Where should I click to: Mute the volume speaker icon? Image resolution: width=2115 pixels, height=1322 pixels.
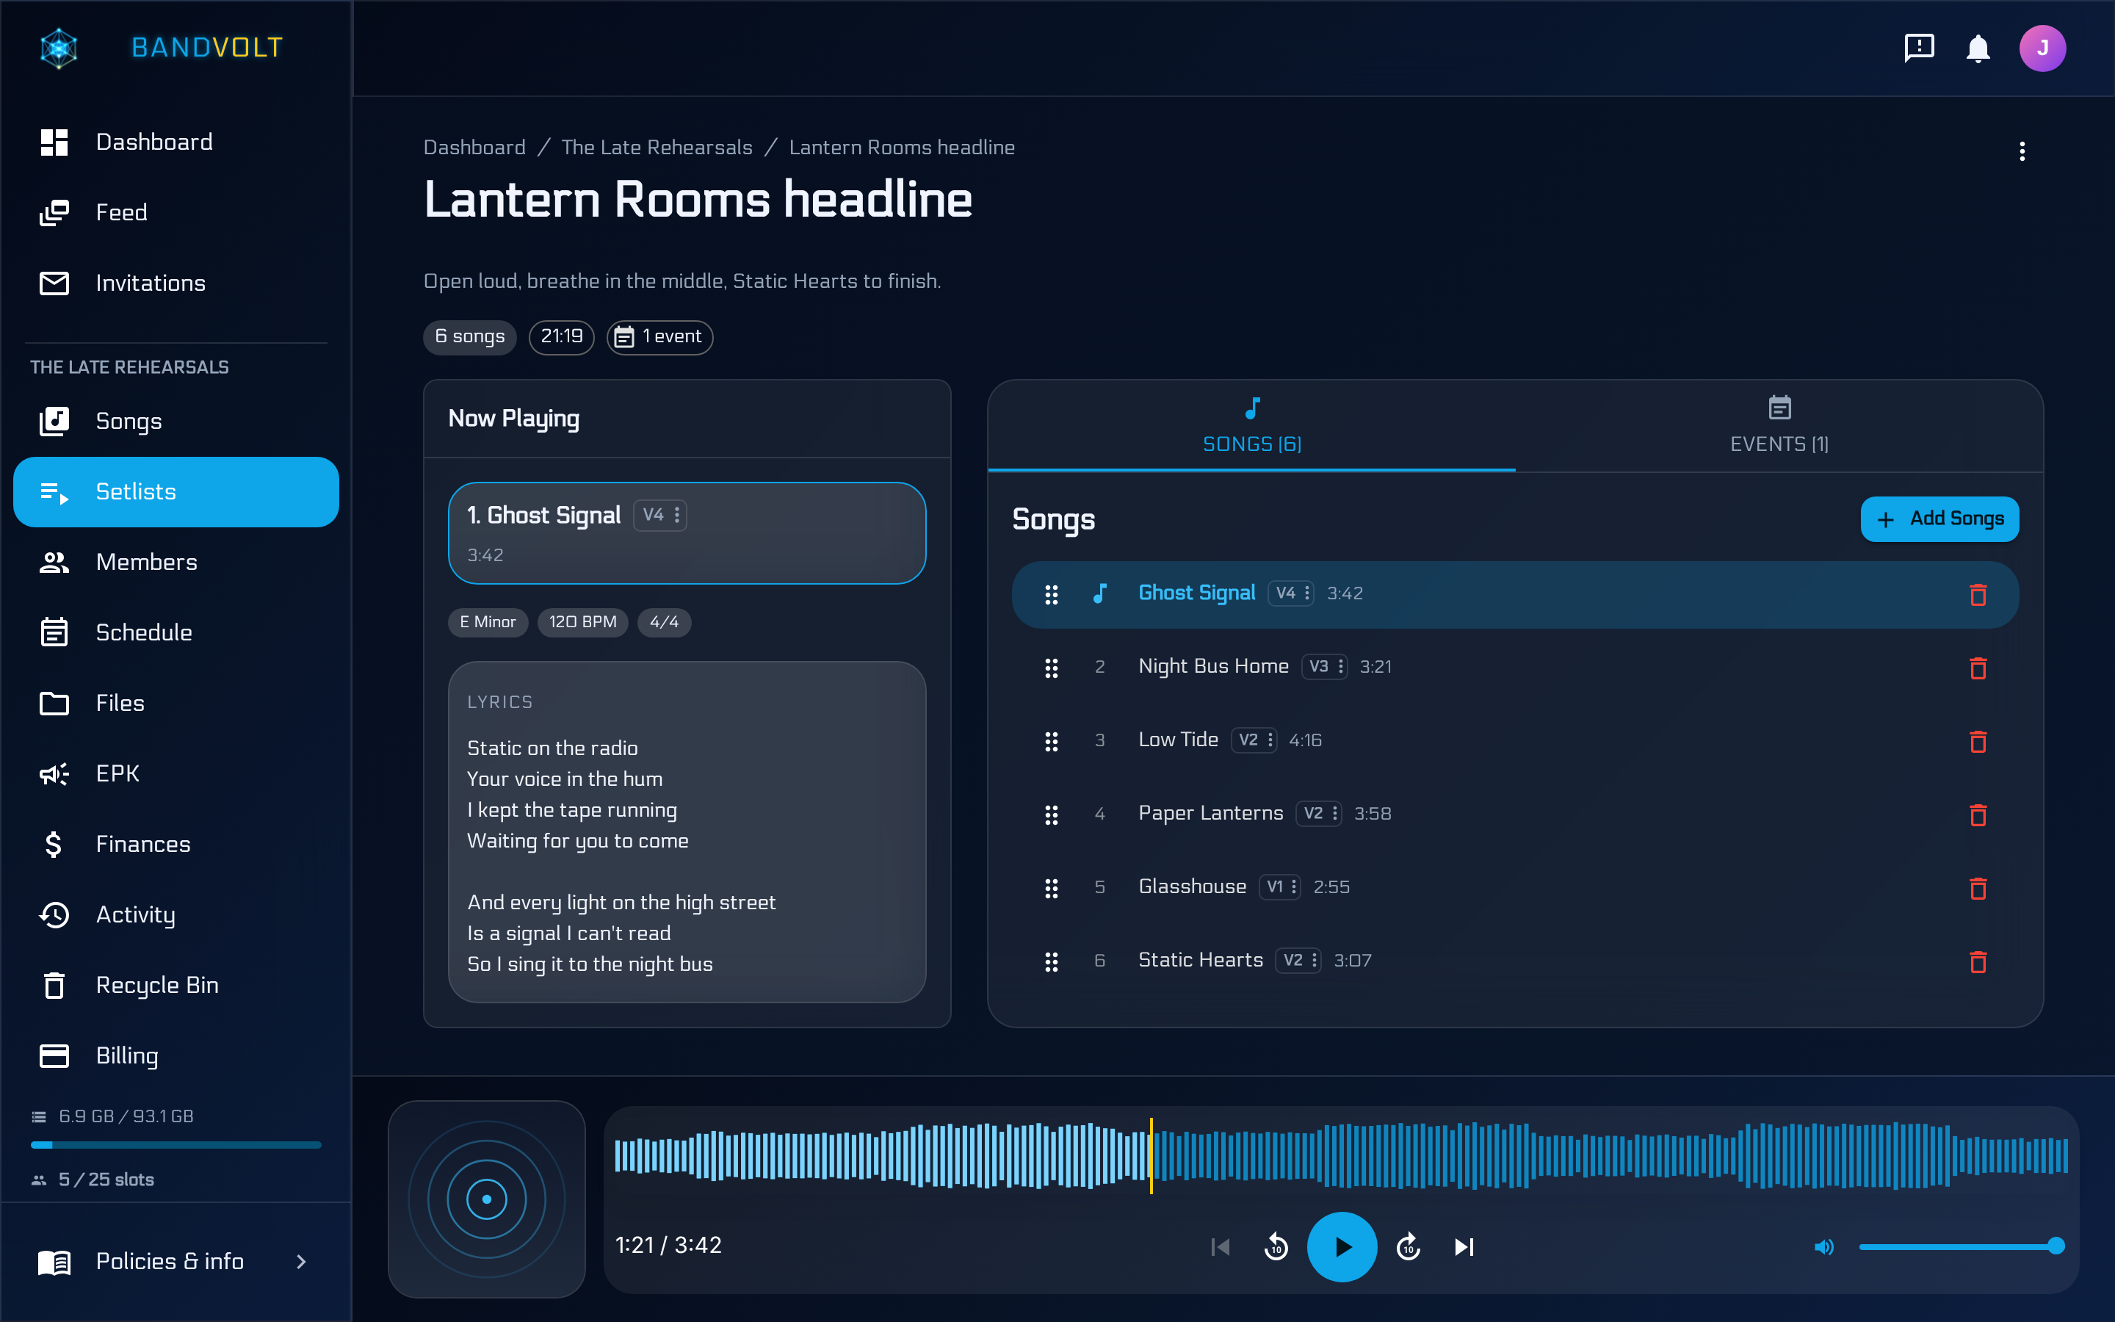point(1824,1247)
